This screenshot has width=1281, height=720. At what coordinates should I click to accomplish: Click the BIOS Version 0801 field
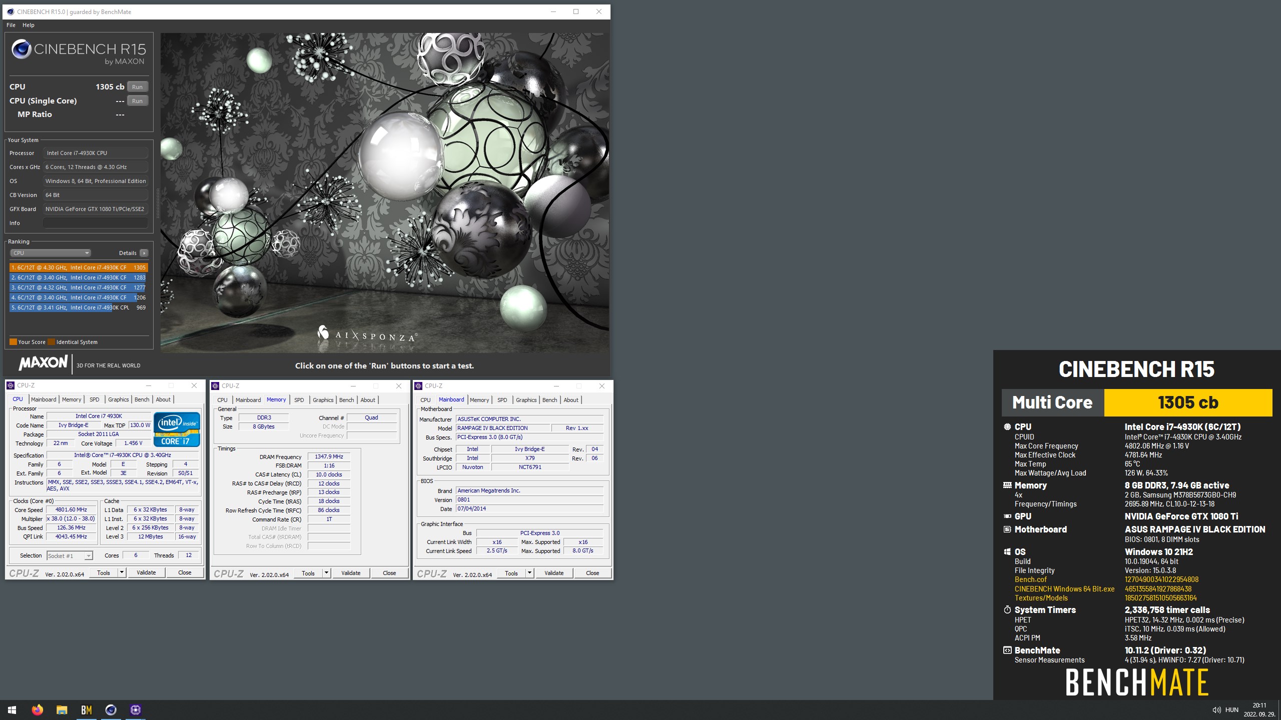(x=529, y=499)
